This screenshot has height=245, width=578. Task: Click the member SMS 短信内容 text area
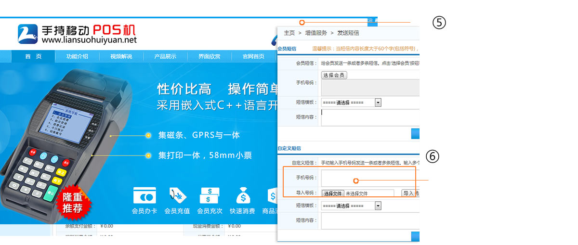370,117
